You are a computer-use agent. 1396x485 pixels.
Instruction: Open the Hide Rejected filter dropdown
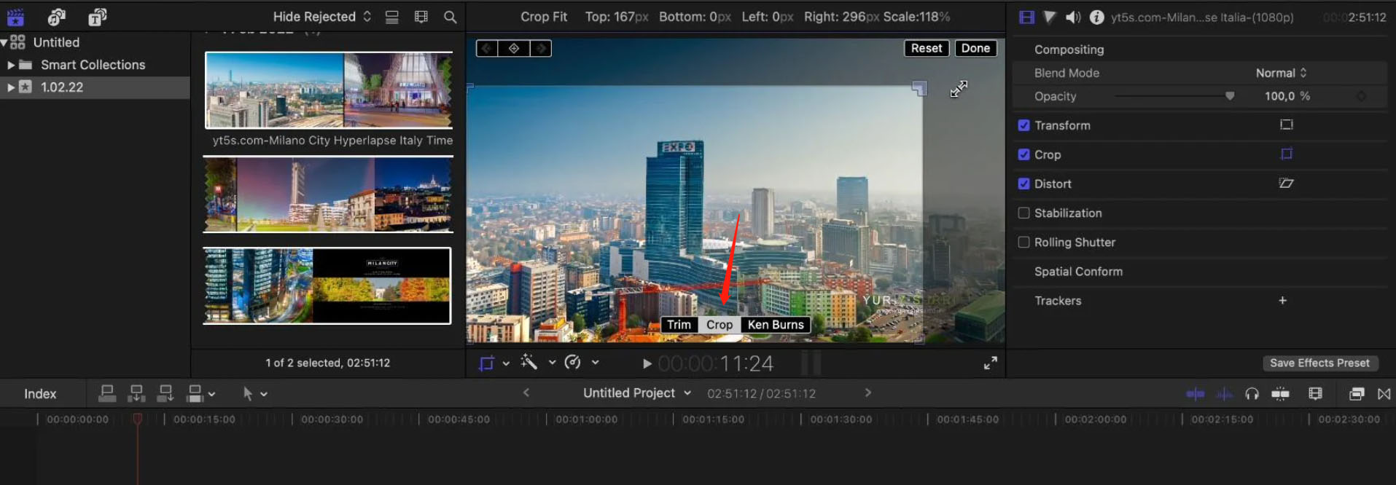tap(321, 17)
